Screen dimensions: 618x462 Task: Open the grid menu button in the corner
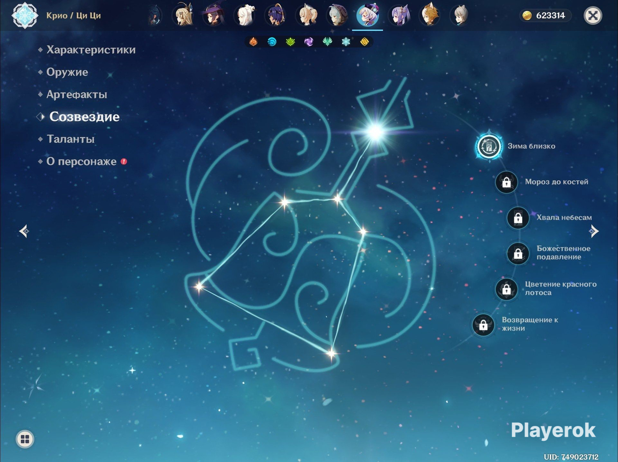click(x=25, y=439)
